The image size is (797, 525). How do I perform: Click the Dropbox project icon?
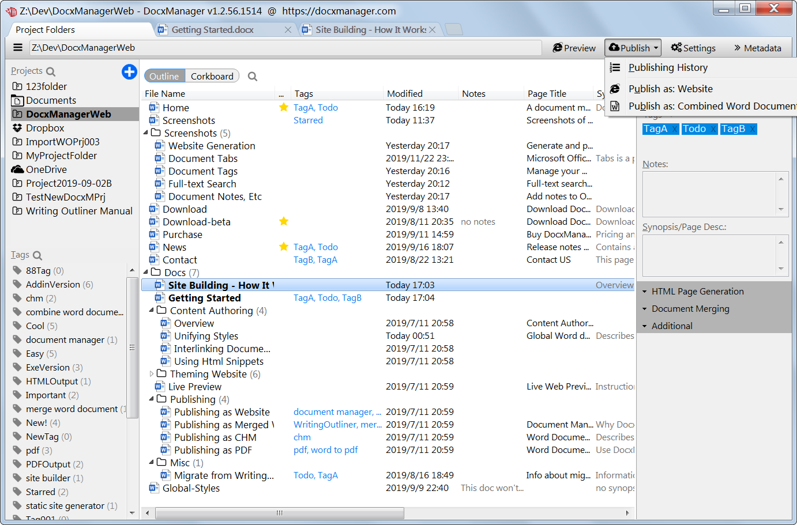click(17, 128)
